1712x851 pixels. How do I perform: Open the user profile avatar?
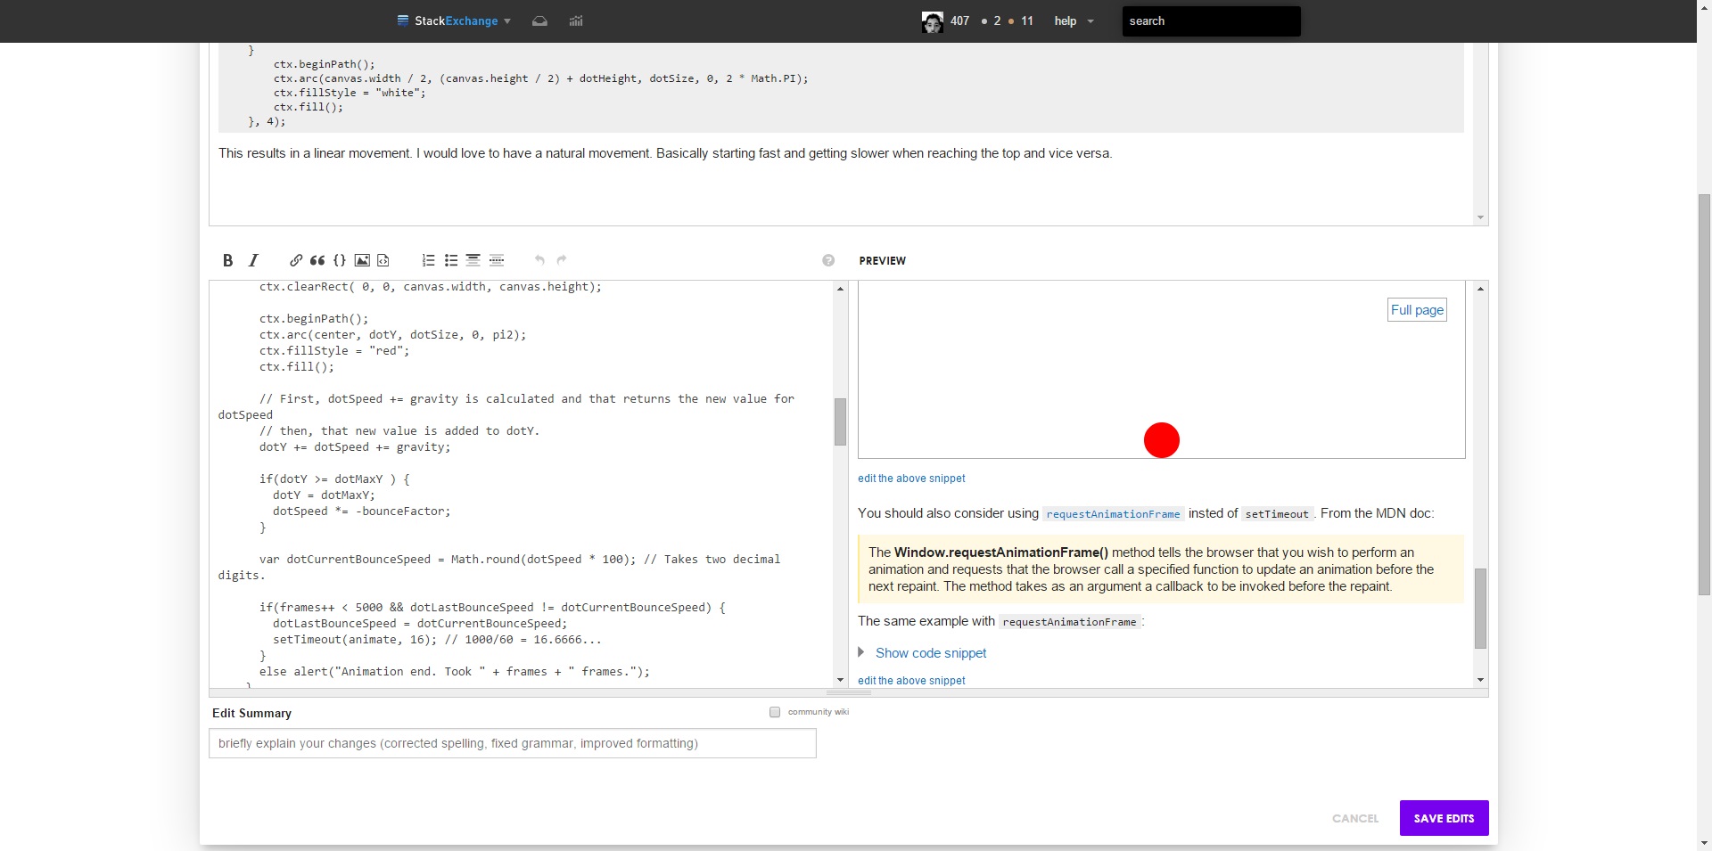(x=933, y=21)
